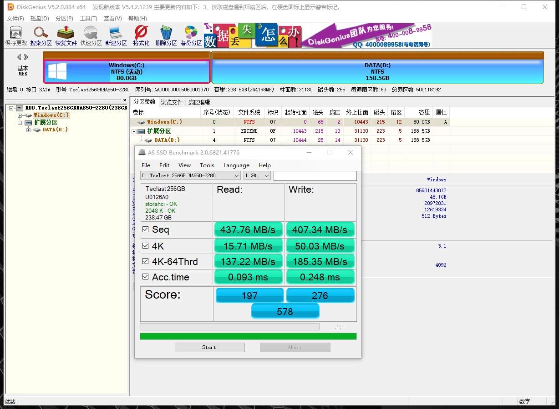Click the Quick Partition (快速分区) icon

(91, 36)
